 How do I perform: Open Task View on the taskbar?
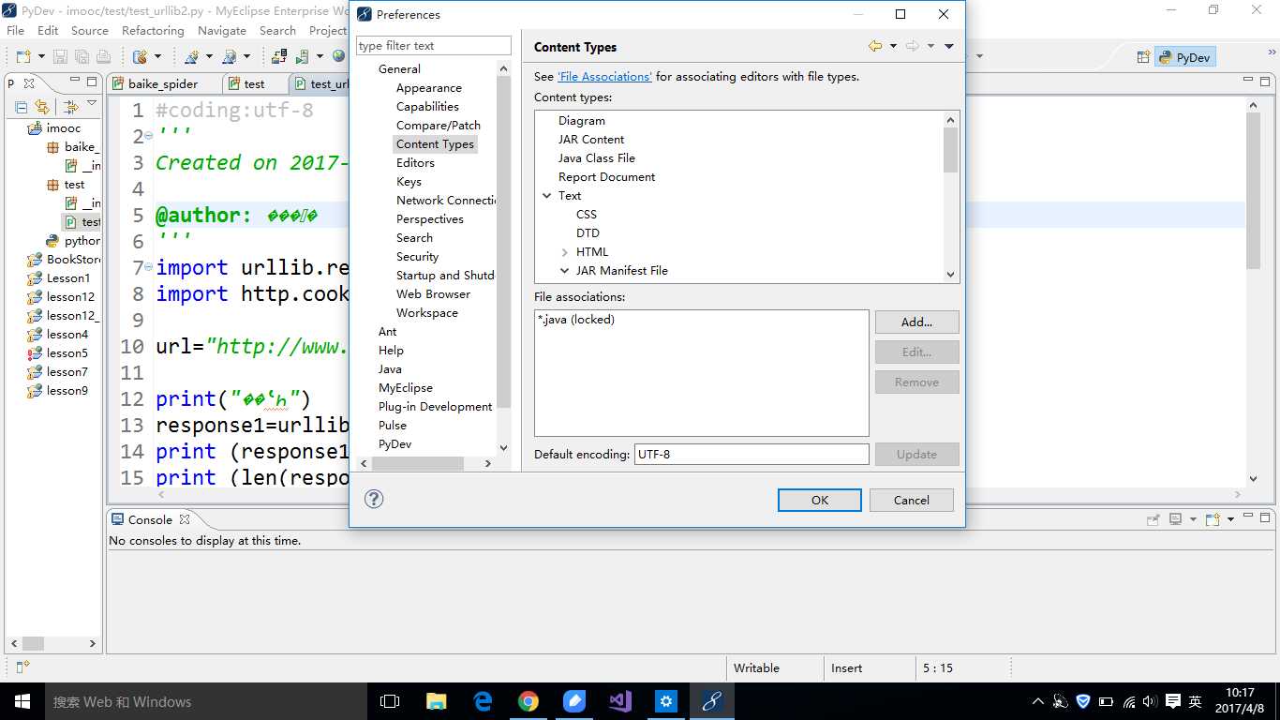tap(390, 701)
